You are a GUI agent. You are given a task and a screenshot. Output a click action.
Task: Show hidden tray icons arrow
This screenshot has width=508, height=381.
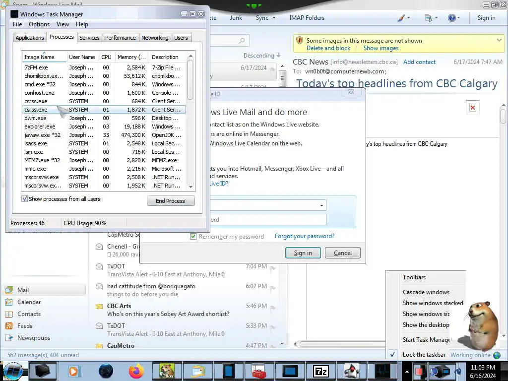[x=407, y=372]
